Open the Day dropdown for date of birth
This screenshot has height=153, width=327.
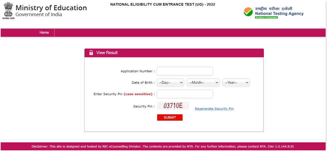[x=171, y=83]
